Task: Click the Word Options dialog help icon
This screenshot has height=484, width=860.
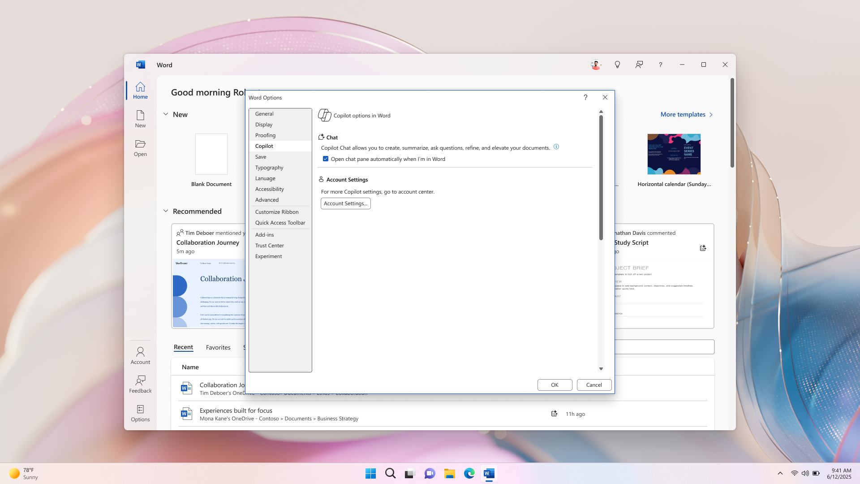Action: point(585,97)
